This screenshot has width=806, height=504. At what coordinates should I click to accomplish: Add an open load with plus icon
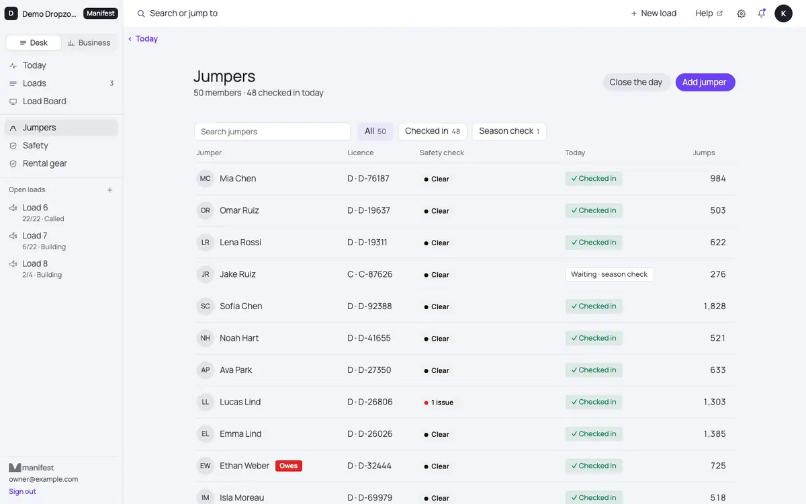pyautogui.click(x=110, y=190)
